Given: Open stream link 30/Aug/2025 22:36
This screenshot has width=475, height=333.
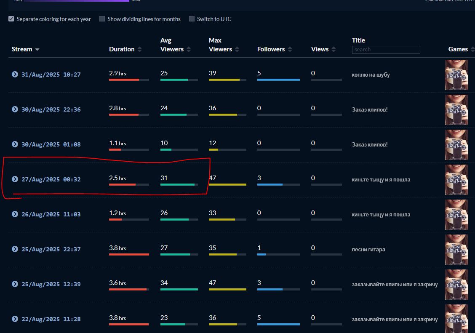Looking at the screenshot, I should click(x=51, y=109).
